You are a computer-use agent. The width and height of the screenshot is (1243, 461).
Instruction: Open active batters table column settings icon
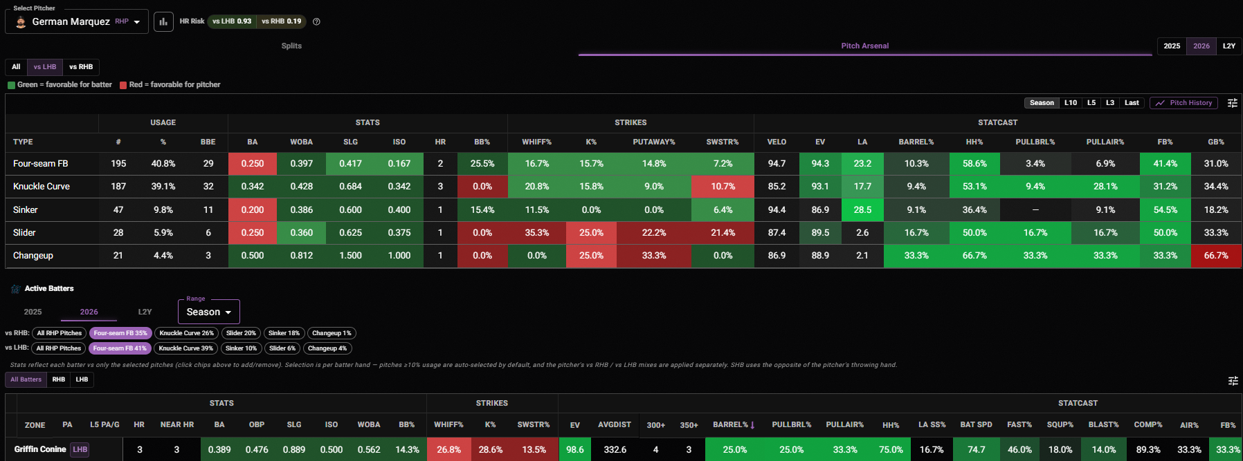coord(1233,381)
